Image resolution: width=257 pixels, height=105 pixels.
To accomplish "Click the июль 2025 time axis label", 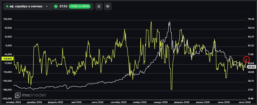I will 98,102.
